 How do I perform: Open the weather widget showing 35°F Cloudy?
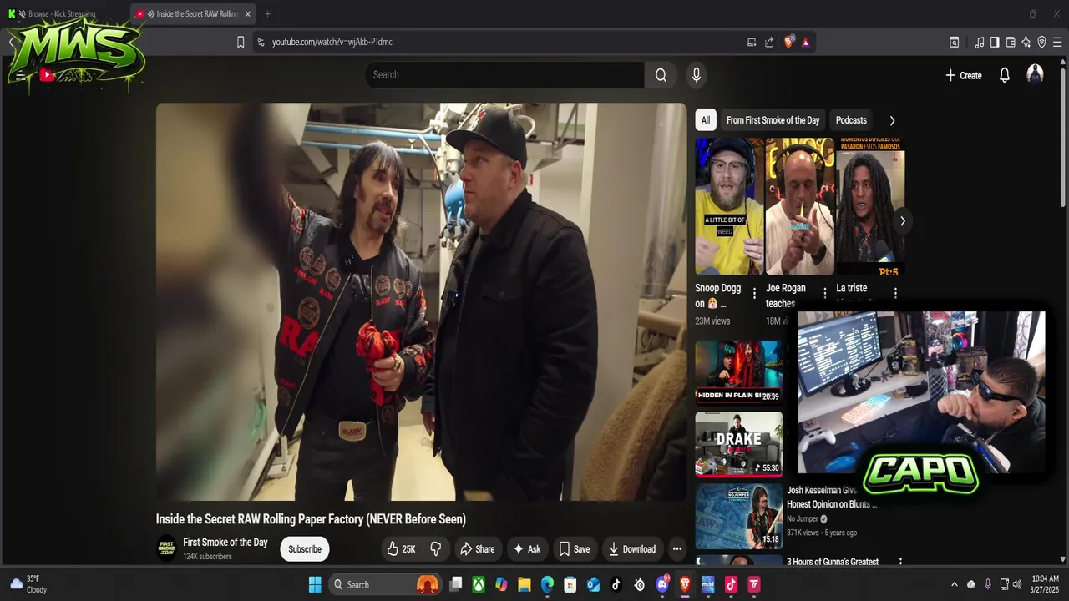tap(28, 584)
